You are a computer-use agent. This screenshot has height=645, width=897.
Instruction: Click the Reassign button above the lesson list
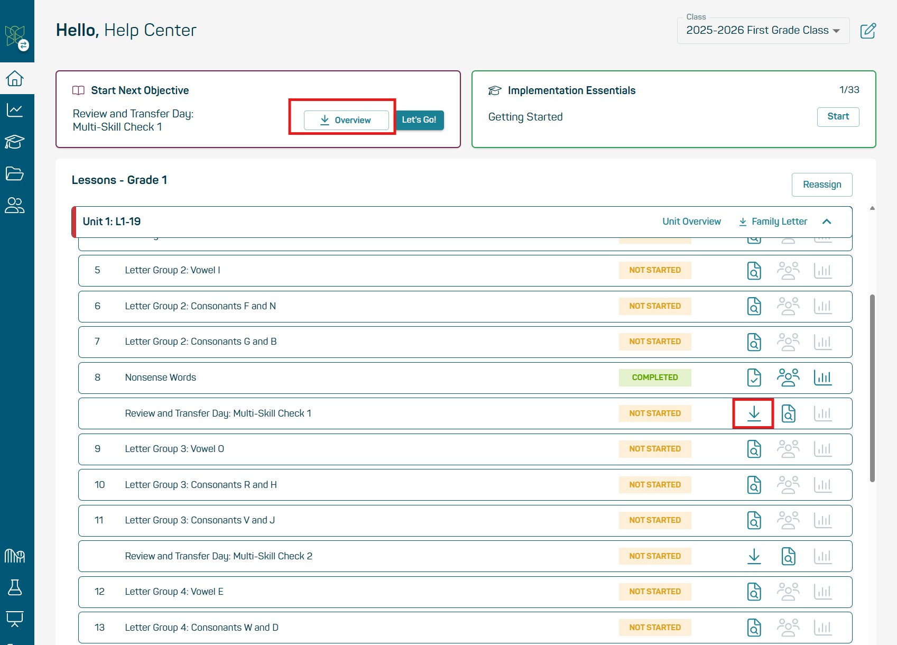coord(821,185)
